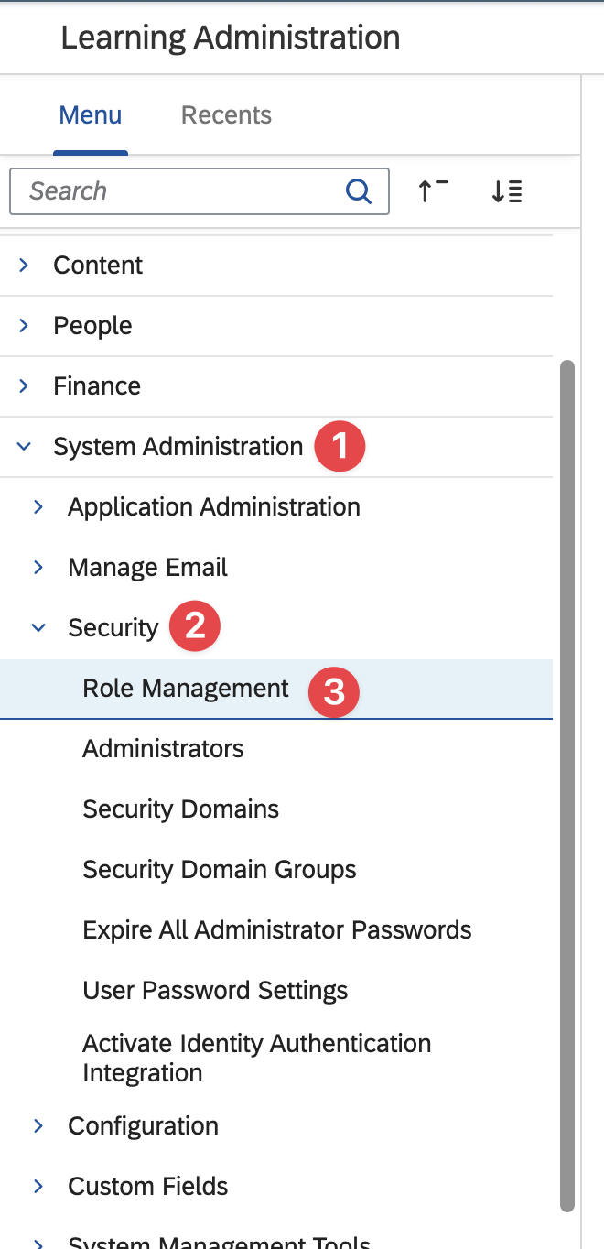Expand Application Administration submenu
The image size is (604, 1249).
(38, 507)
